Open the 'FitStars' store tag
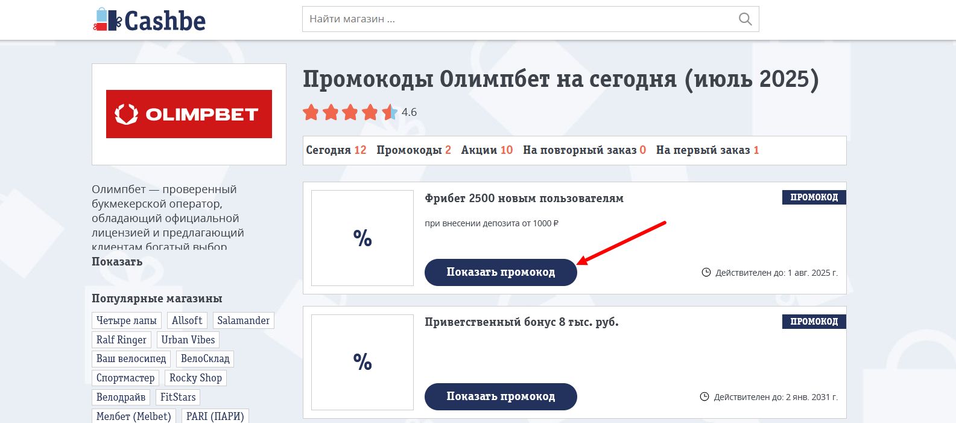Image resolution: width=956 pixels, height=423 pixels. (x=178, y=397)
